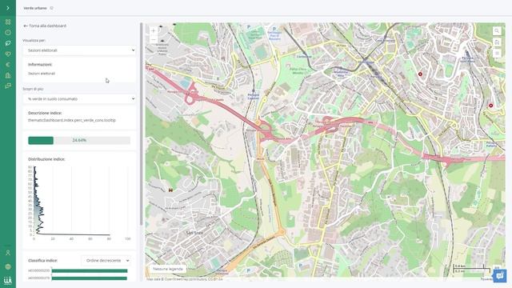Click the left panel vertical scrollbar
The width and height of the screenshot is (512, 288).
pyautogui.click(x=141, y=124)
